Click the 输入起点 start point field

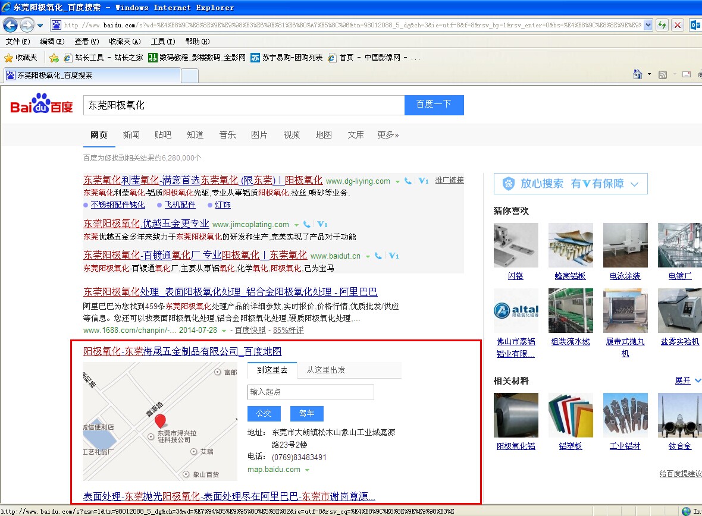pyautogui.click(x=311, y=392)
